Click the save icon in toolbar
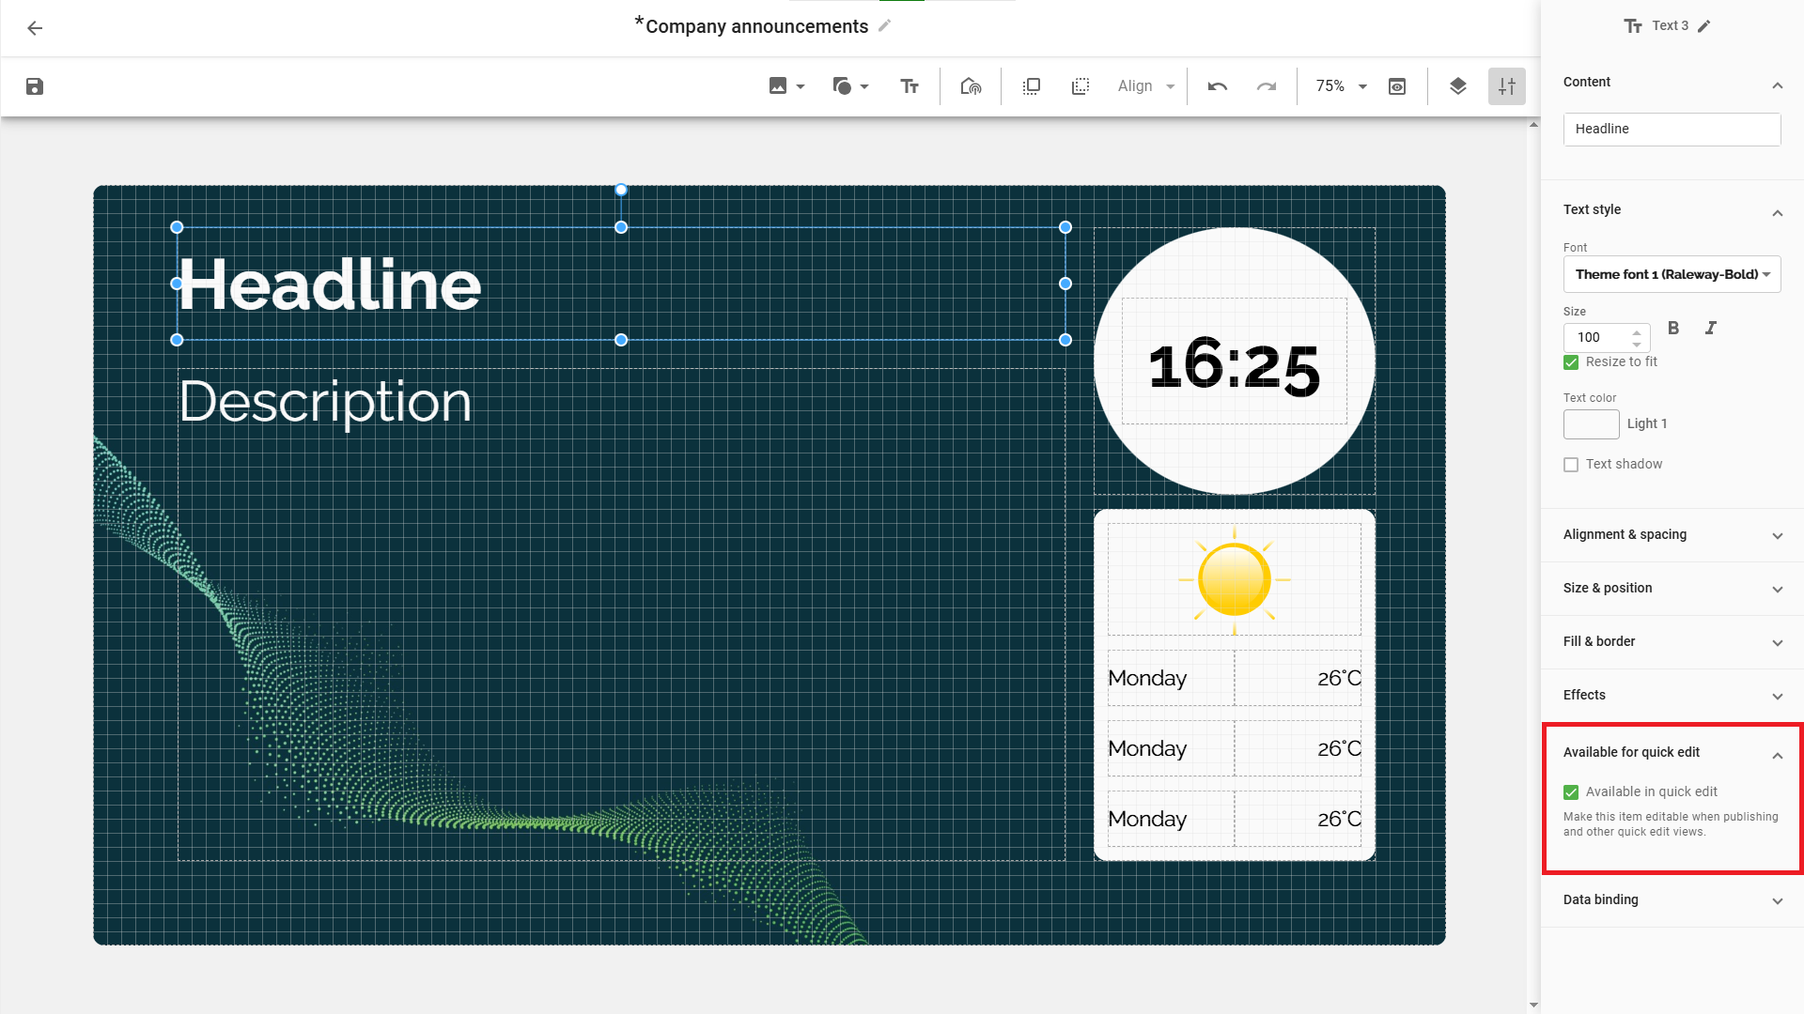This screenshot has width=1804, height=1014. (35, 86)
